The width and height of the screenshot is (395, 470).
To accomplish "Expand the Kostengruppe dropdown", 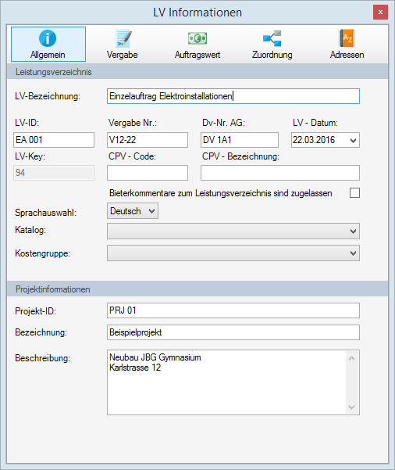I will click(x=233, y=253).
